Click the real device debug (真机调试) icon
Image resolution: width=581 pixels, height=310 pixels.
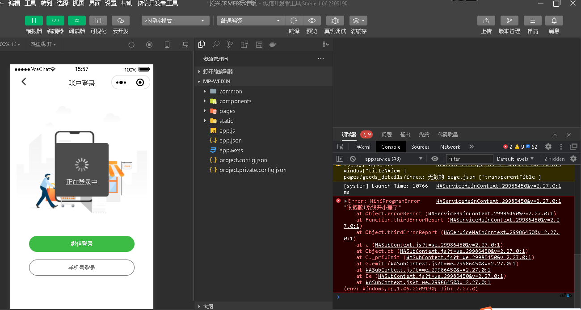click(x=335, y=21)
